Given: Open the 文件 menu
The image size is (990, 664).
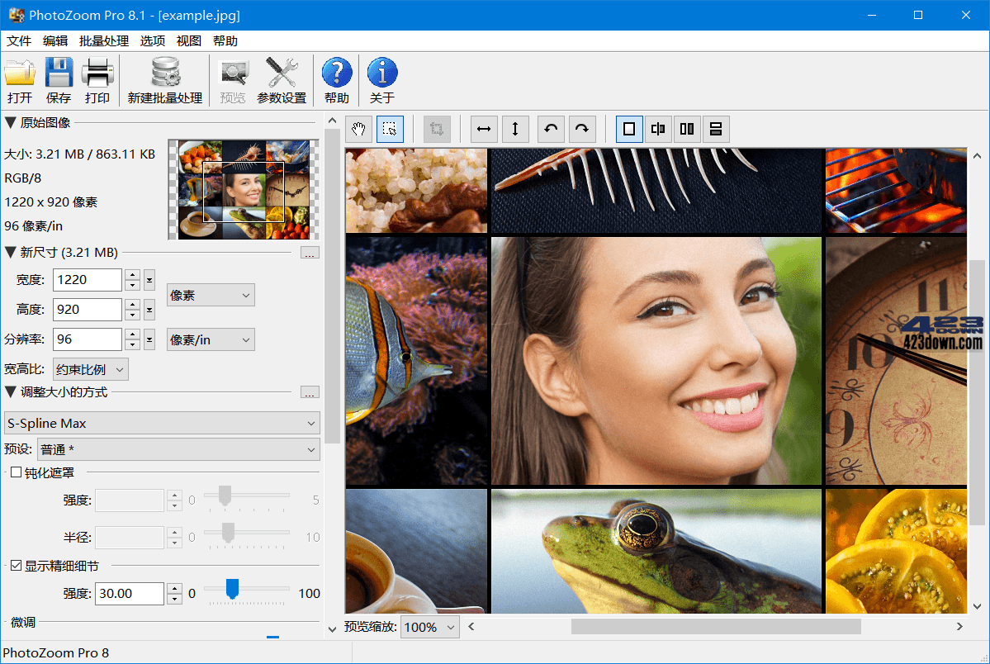Looking at the screenshot, I should coord(18,40).
